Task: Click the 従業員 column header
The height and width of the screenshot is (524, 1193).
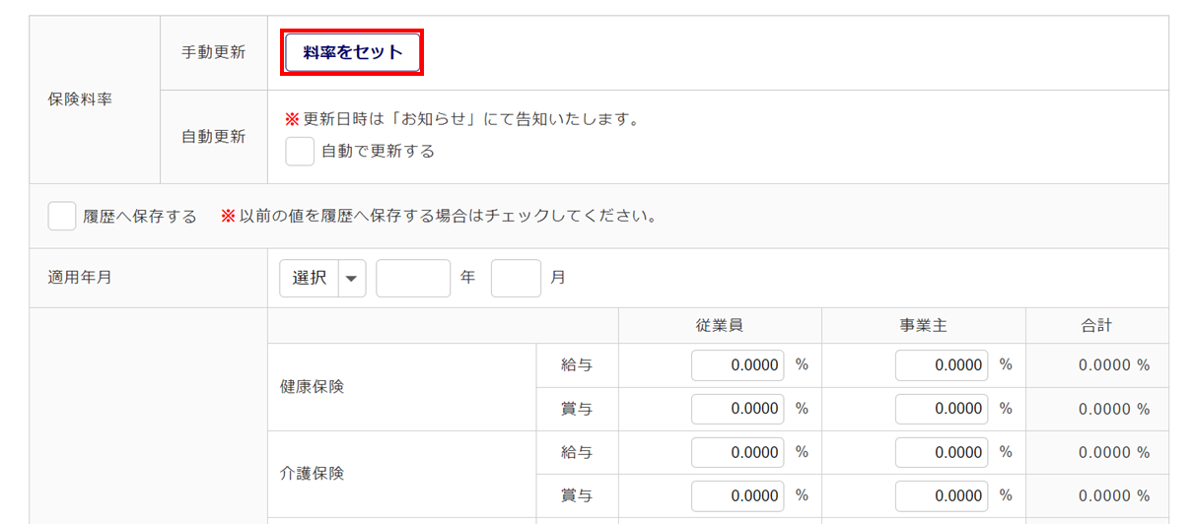Action: [x=720, y=325]
